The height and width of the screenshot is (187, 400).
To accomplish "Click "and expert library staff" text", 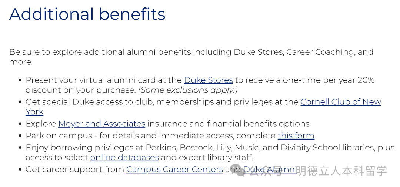I will tap(207, 157).
